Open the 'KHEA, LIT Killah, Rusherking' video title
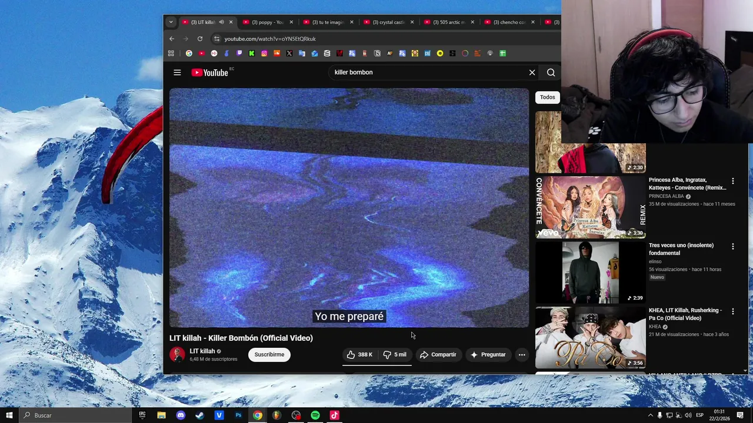753x423 pixels. 685,314
